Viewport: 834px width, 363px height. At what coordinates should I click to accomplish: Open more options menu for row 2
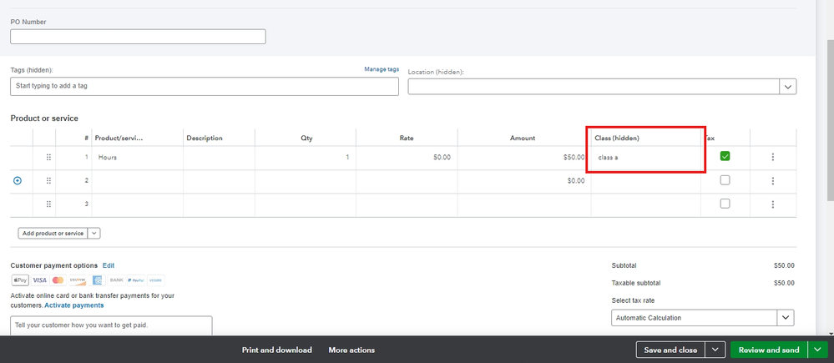pyautogui.click(x=773, y=180)
